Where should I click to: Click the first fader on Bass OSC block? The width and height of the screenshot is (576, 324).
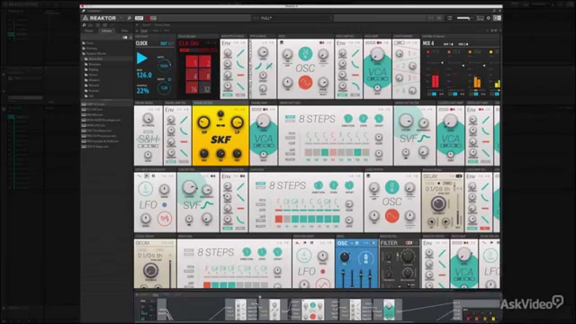click(343, 279)
